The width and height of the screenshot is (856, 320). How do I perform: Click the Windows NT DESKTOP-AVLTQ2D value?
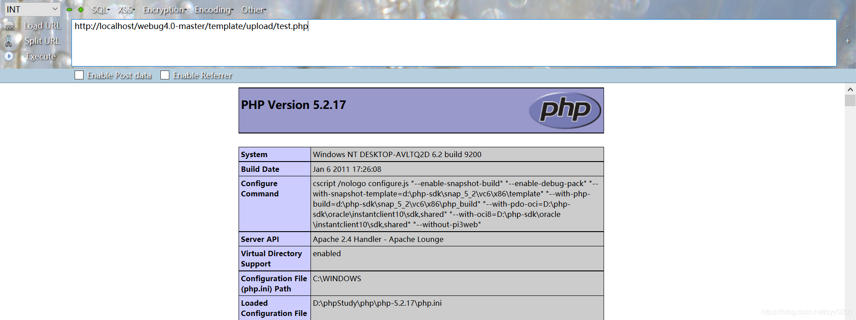click(x=397, y=154)
